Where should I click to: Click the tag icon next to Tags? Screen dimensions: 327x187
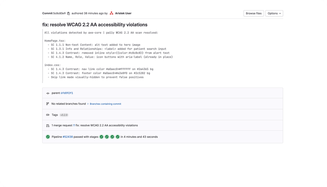click(x=48, y=115)
